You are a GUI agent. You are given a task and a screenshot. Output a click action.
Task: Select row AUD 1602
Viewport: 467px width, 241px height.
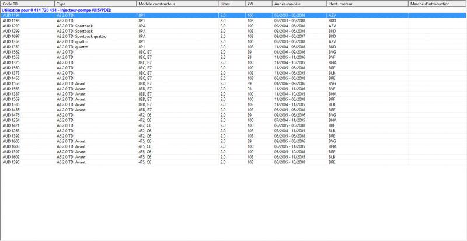point(233,157)
